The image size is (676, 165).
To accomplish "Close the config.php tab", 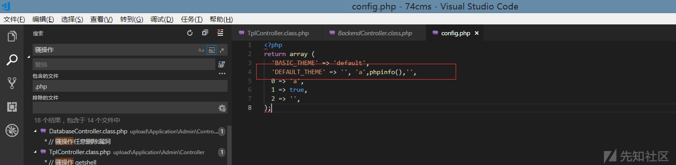I will [x=477, y=33].
